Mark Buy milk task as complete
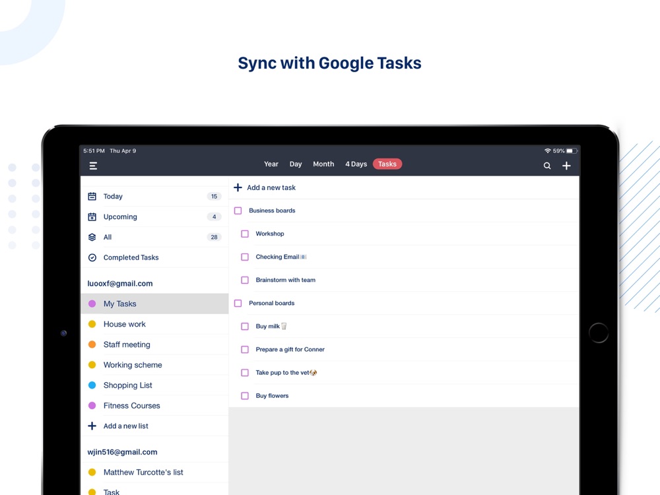 coord(245,326)
